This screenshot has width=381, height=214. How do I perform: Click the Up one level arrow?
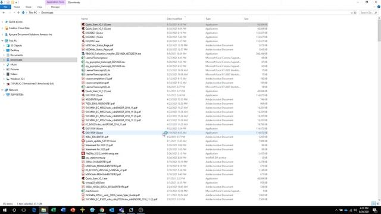click(x=18, y=12)
